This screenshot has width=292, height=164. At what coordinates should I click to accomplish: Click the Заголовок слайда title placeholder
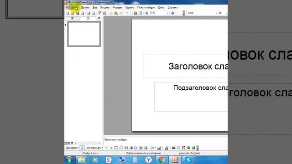coord(185,66)
